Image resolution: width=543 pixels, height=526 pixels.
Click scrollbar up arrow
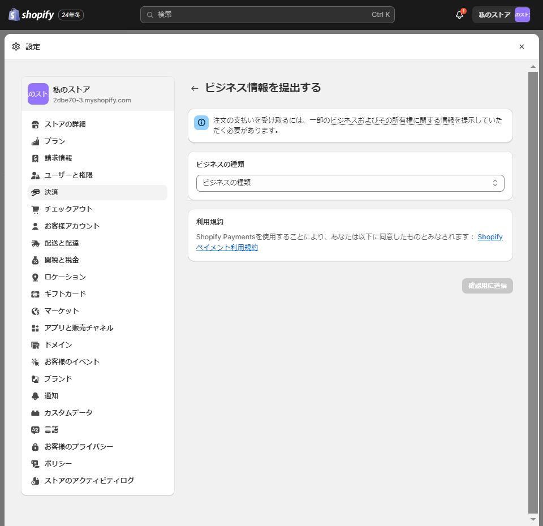pyautogui.click(x=533, y=67)
